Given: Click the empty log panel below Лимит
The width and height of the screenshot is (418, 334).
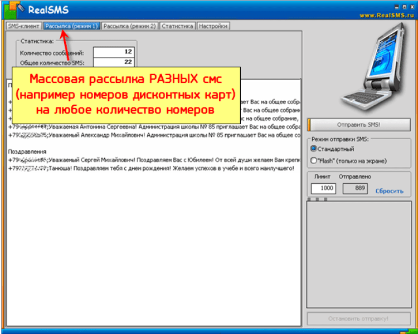Looking at the screenshot, I should [359, 254].
